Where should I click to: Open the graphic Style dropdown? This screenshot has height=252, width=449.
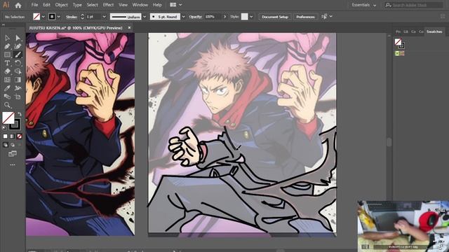click(x=251, y=17)
